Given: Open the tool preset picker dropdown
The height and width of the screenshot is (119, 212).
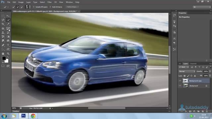Looking at the screenshot, I should click(x=6, y=7).
